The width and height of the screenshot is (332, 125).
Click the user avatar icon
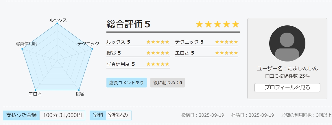click(x=287, y=44)
